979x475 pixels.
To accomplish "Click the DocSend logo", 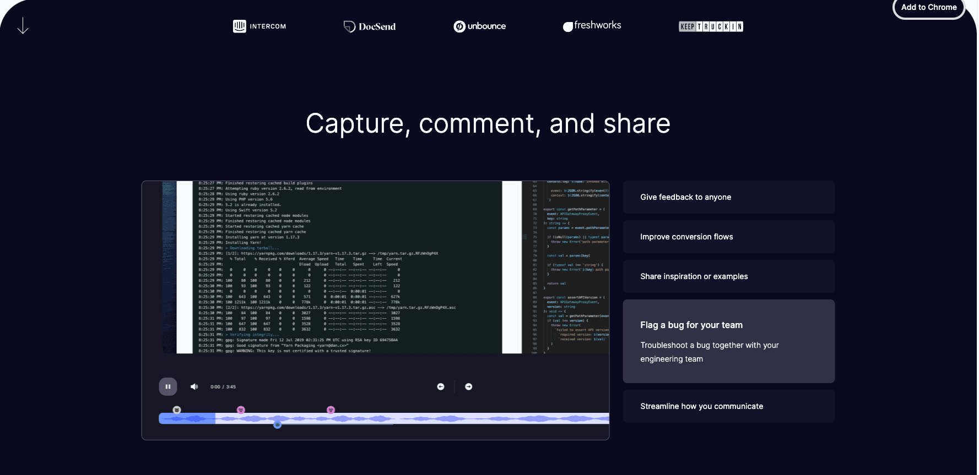I will [x=370, y=26].
